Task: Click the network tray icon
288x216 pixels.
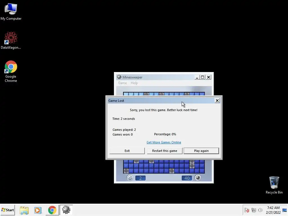Action: [254, 210]
